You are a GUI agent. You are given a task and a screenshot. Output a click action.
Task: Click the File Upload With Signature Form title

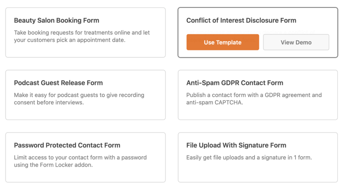tap(236, 146)
